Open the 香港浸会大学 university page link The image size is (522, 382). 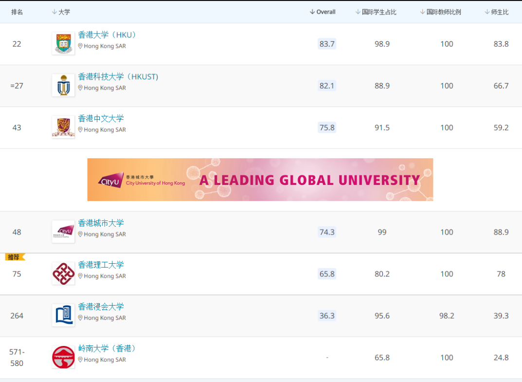[x=101, y=307]
